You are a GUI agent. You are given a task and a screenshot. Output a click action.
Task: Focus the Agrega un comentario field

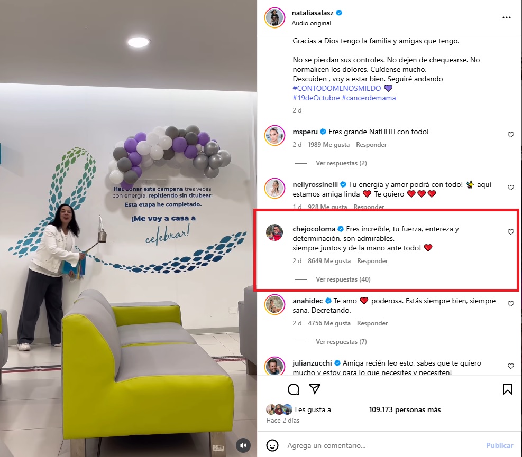click(x=383, y=445)
